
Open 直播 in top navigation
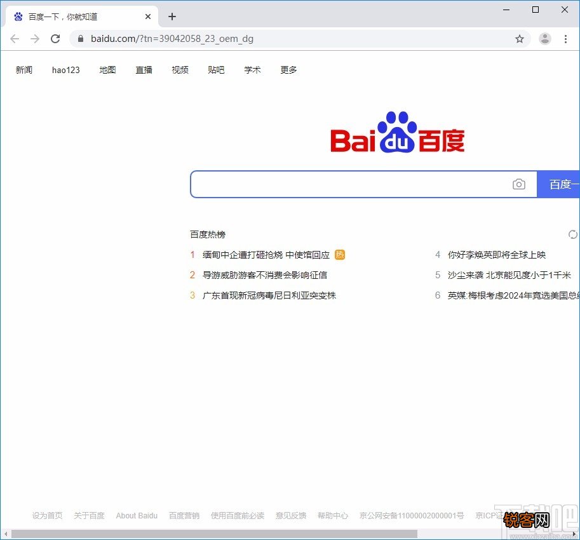click(x=144, y=70)
